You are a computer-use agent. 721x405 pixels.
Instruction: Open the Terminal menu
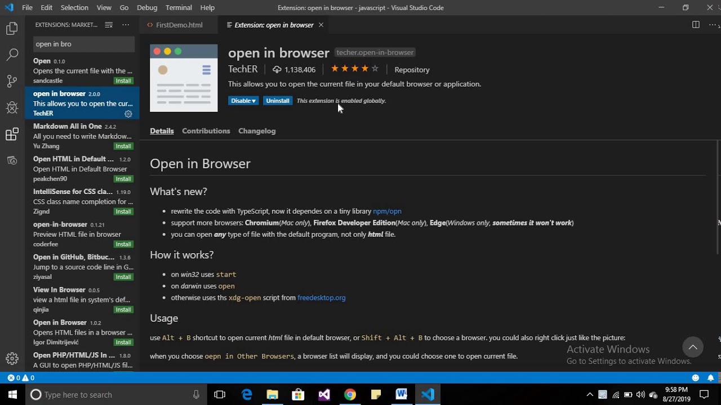(179, 7)
